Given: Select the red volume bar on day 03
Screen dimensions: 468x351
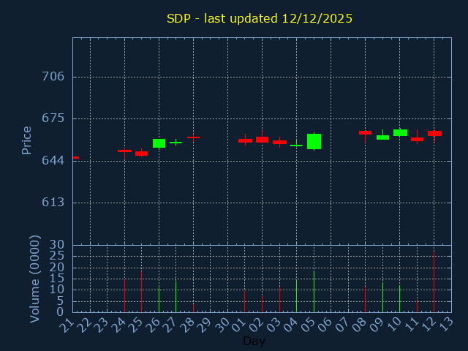Looking at the screenshot, I should pos(279,299).
